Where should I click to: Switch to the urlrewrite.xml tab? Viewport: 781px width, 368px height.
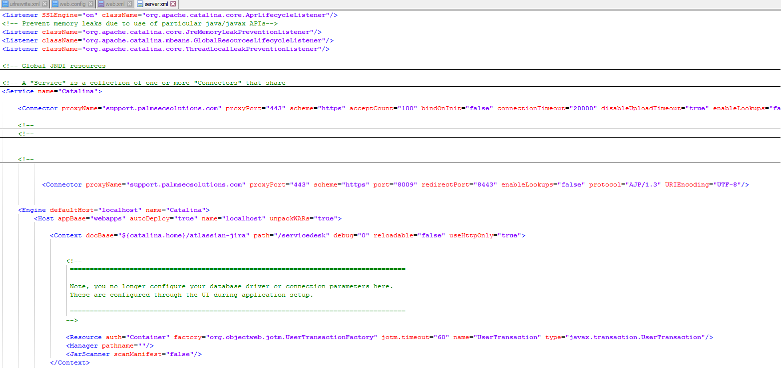(x=25, y=4)
